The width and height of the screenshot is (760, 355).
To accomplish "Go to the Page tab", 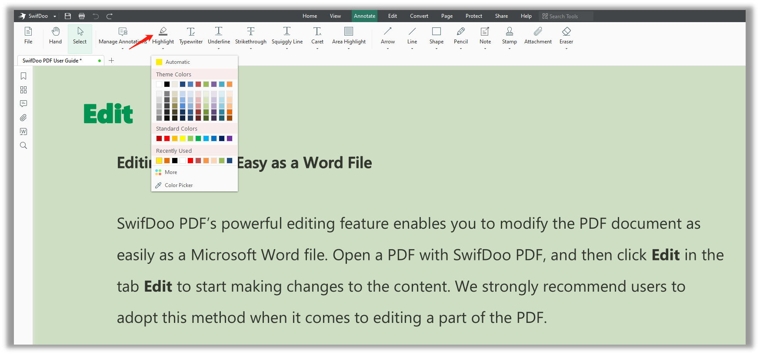I will pyautogui.click(x=447, y=16).
